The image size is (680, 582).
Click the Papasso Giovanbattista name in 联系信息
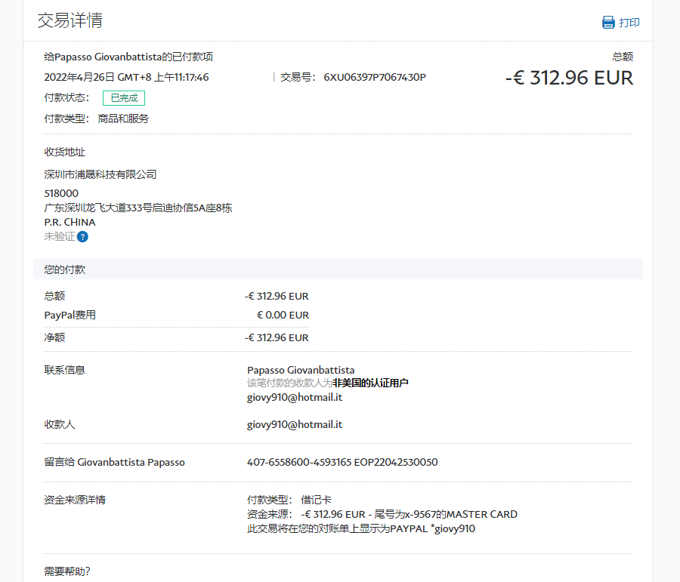pos(301,370)
